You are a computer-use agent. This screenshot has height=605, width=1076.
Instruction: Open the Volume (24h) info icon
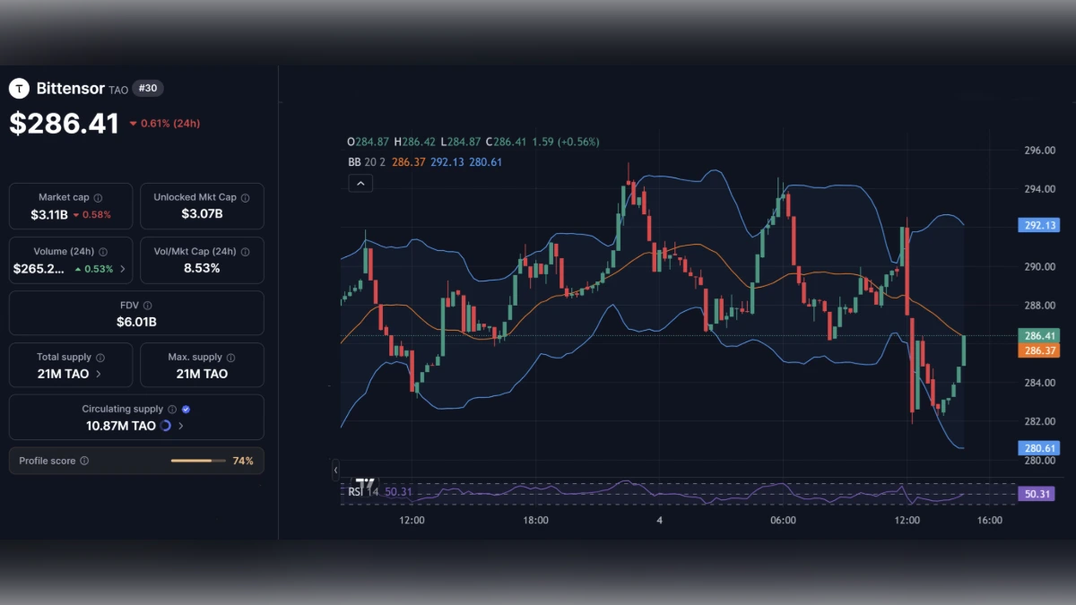[x=103, y=252]
